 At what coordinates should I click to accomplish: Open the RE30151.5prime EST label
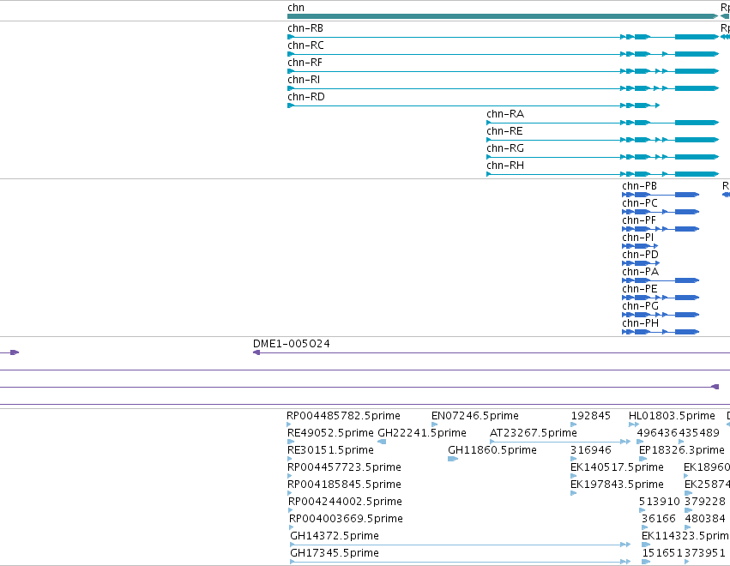coord(330,450)
